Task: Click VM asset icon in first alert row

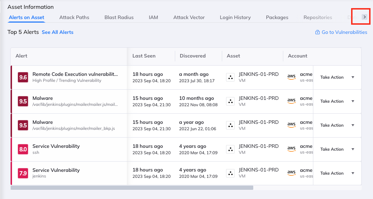Action: click(x=230, y=77)
